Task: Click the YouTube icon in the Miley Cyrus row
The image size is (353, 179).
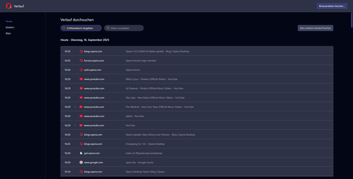Action: (x=81, y=79)
